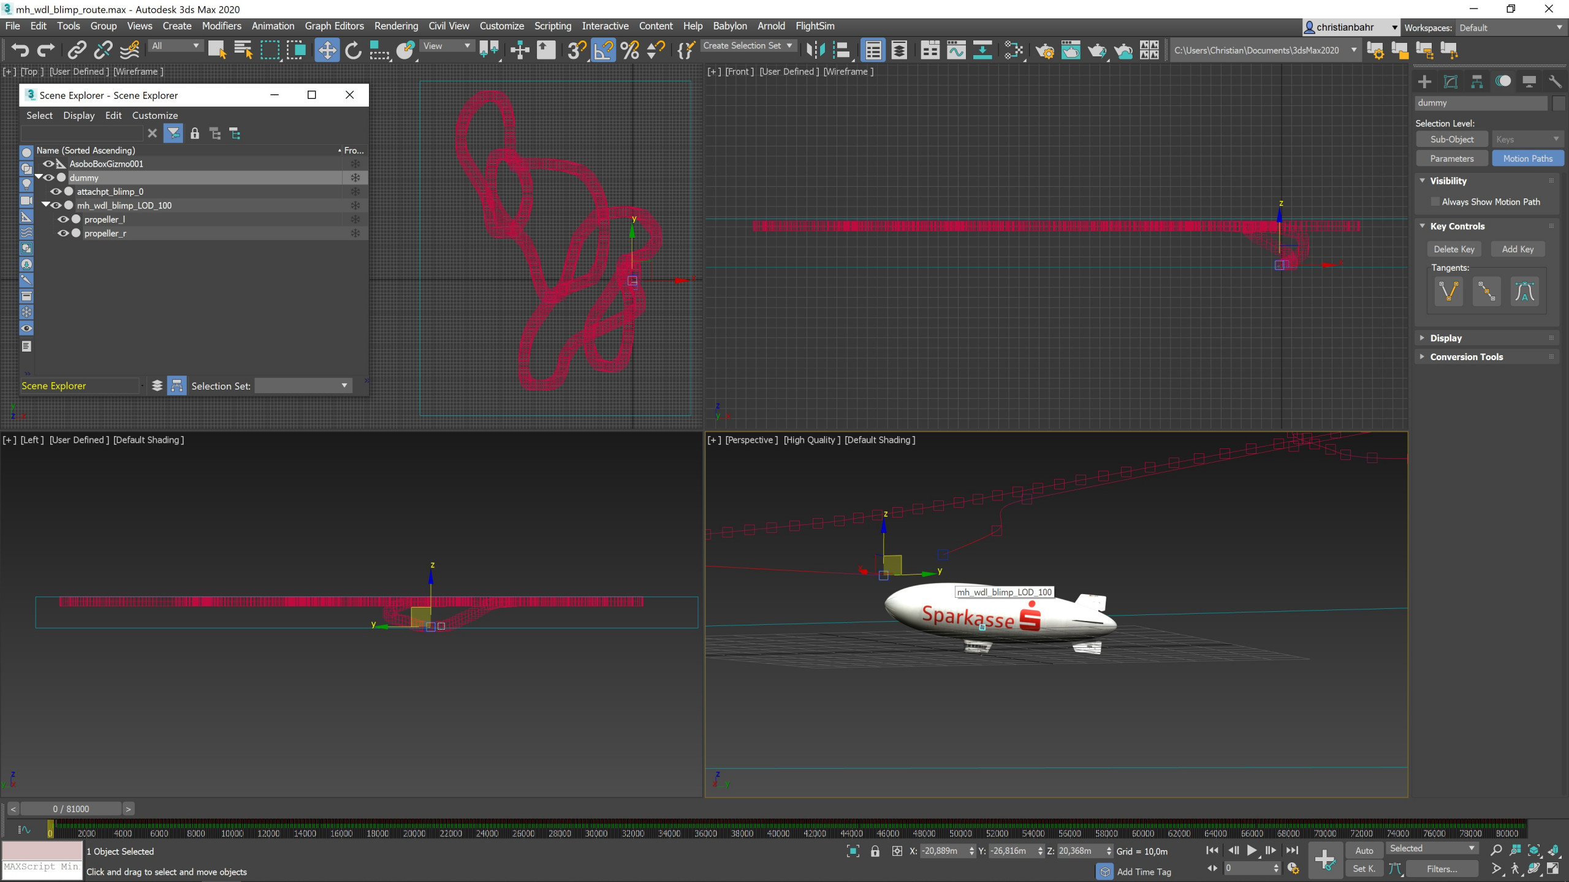Hide AsoboBoxGizmo001 using its eye icon

click(x=48, y=164)
